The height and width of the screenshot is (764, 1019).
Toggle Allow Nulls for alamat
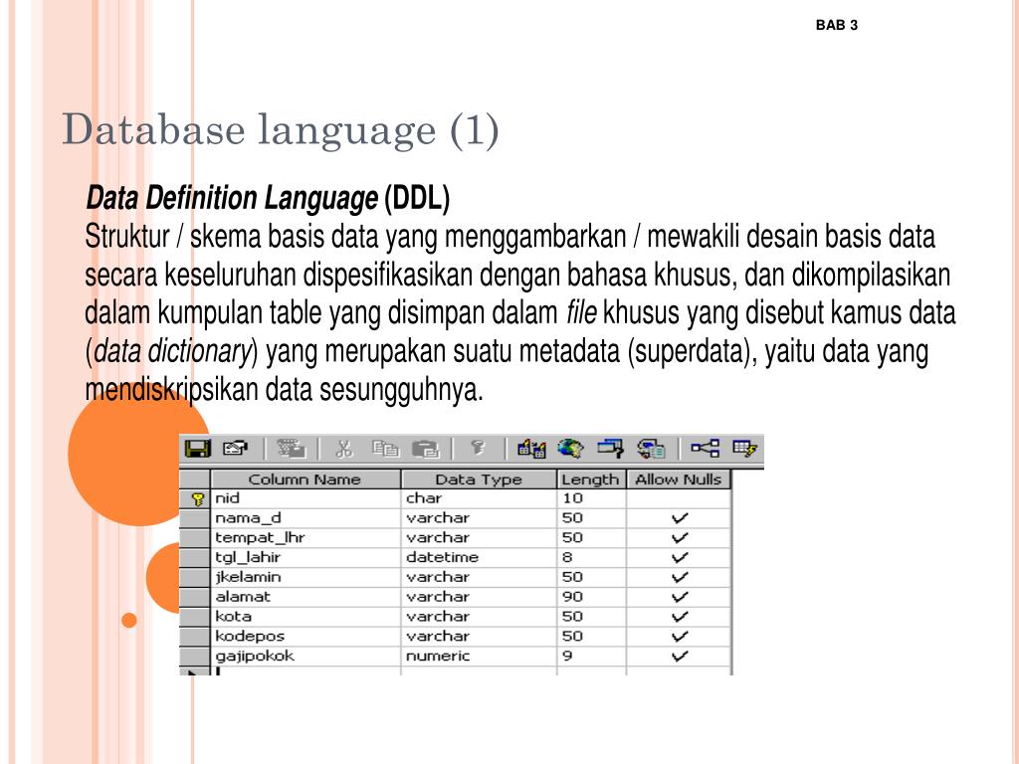click(679, 597)
